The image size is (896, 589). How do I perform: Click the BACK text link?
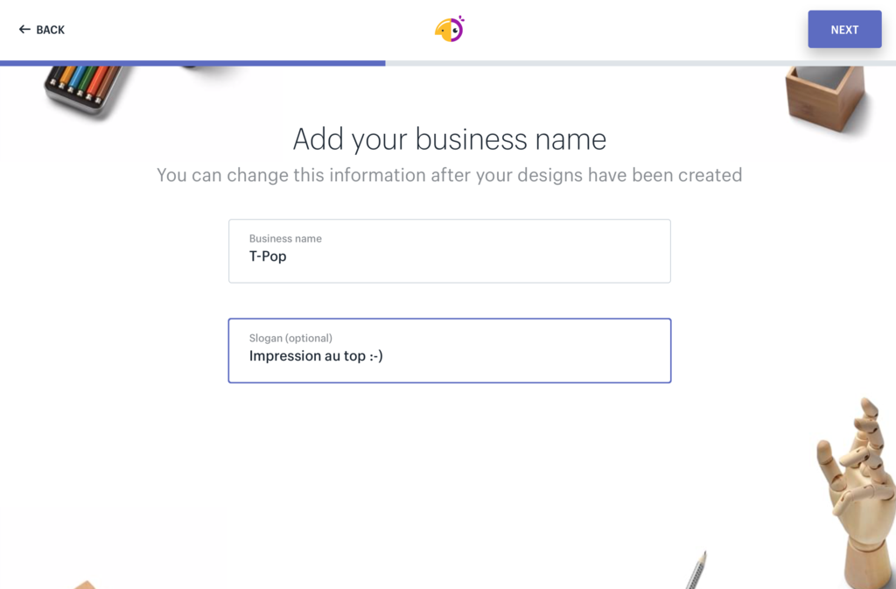point(50,30)
